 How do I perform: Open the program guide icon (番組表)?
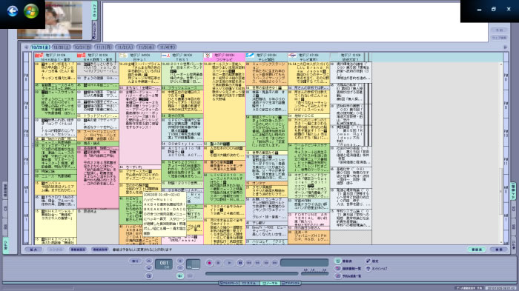337,261
